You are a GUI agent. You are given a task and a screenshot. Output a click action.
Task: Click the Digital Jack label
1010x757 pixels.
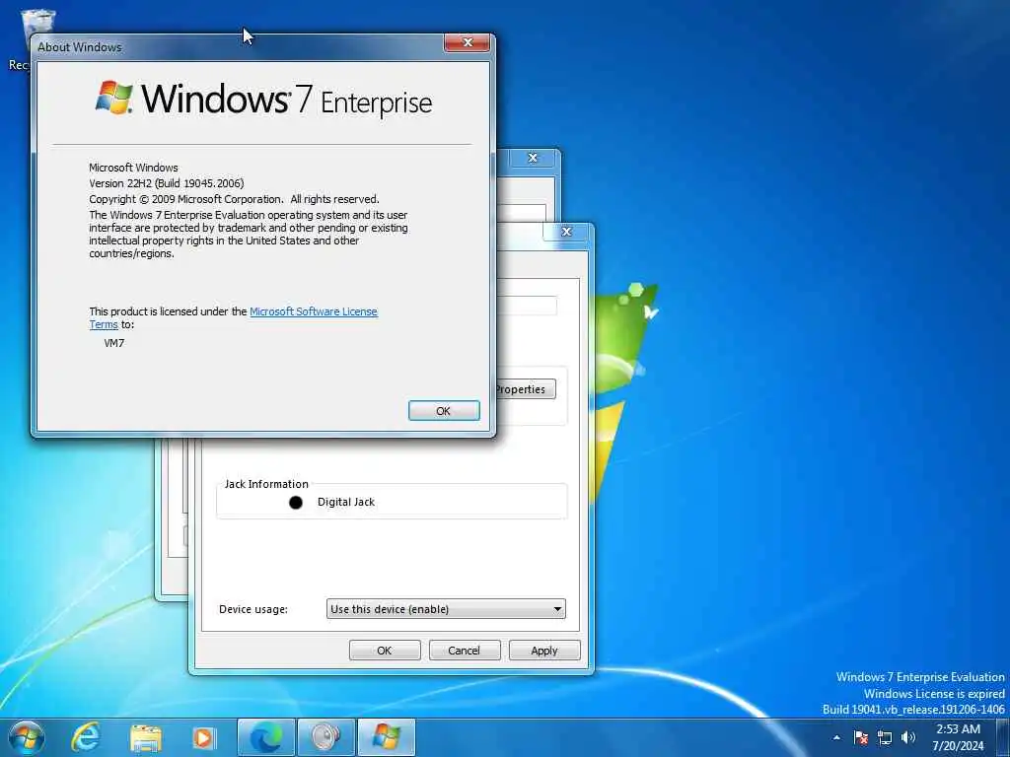point(346,502)
